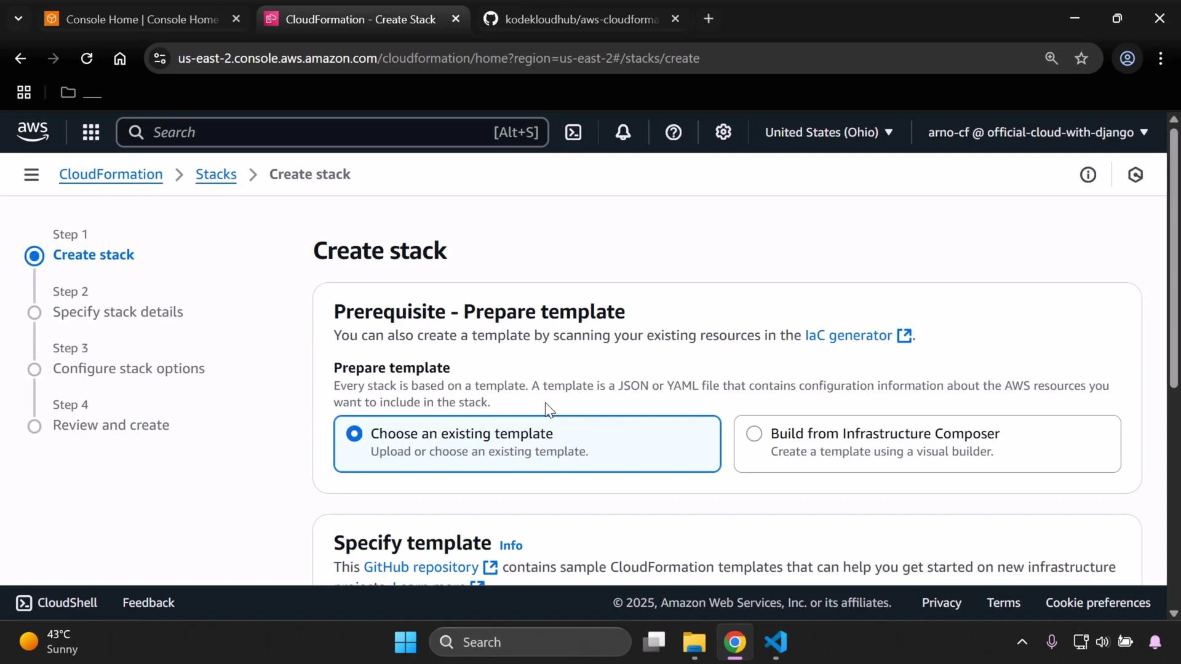Viewport: 1181px width, 664px height.
Task: Bookmark this page with the star icon
Action: (x=1081, y=58)
